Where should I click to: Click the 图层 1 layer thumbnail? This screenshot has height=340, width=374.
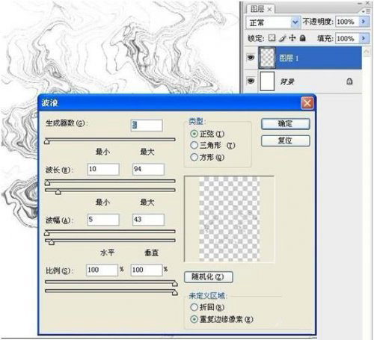pyautogui.click(x=267, y=58)
